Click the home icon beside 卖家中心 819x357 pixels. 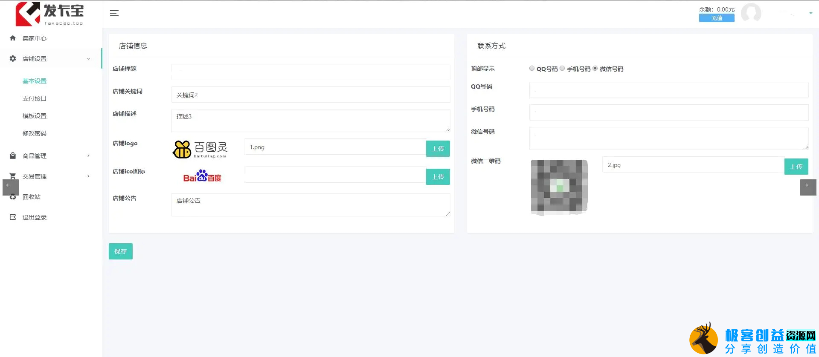click(x=13, y=38)
